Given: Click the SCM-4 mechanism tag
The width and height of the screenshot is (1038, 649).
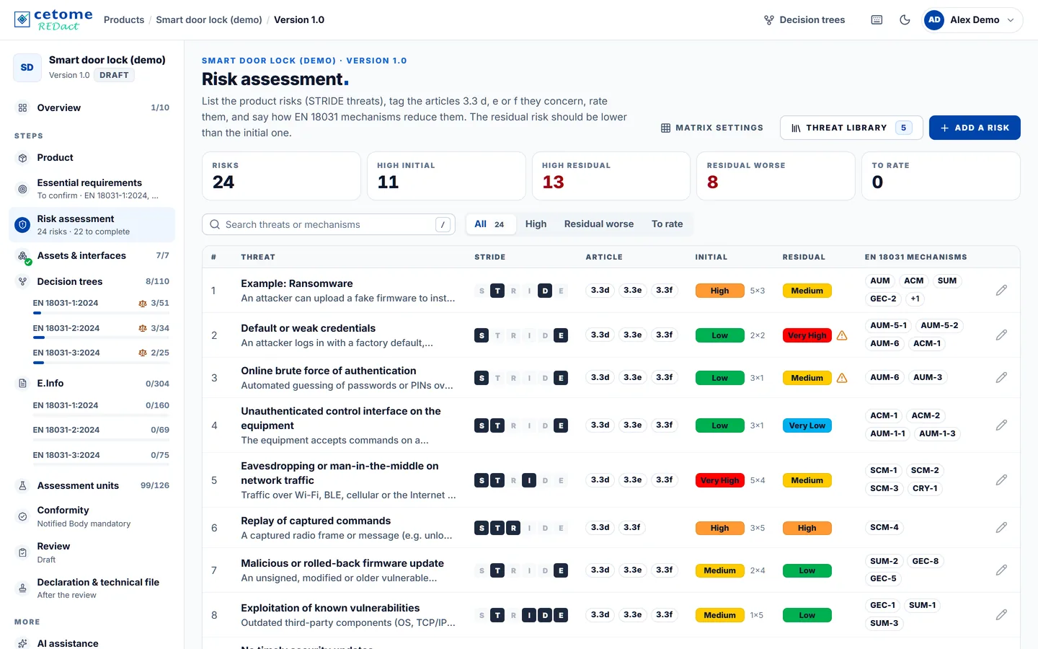Looking at the screenshot, I should point(884,528).
